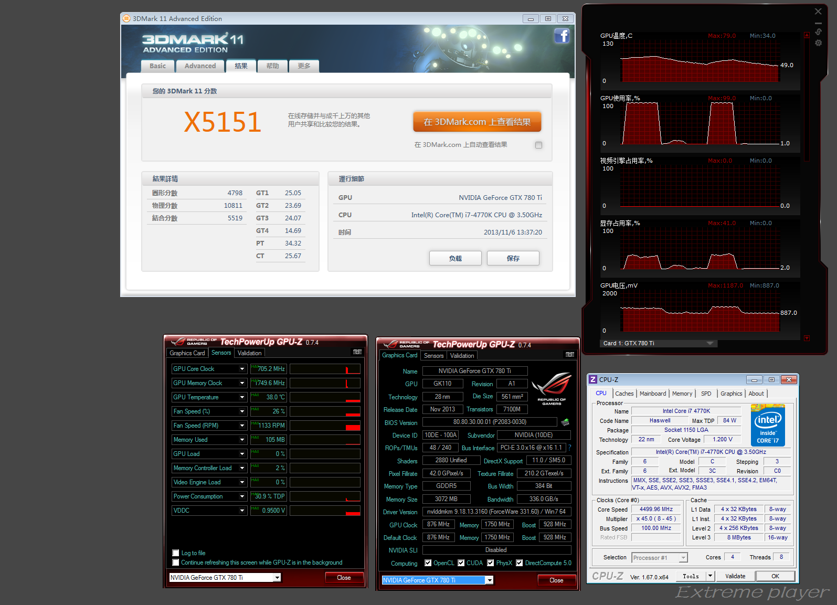837x605 pixels.
Task: Click the red down arrow in monitor scrollbar
Action: pyautogui.click(x=807, y=338)
